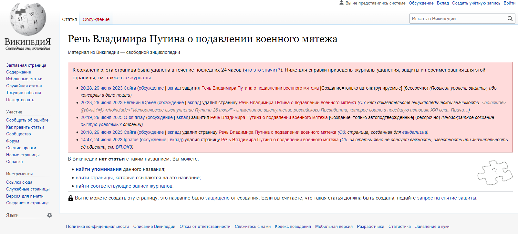The height and width of the screenshot is (234, 518).
Task: Open 'Мобильная версия' footer link
Action: (x=334, y=227)
